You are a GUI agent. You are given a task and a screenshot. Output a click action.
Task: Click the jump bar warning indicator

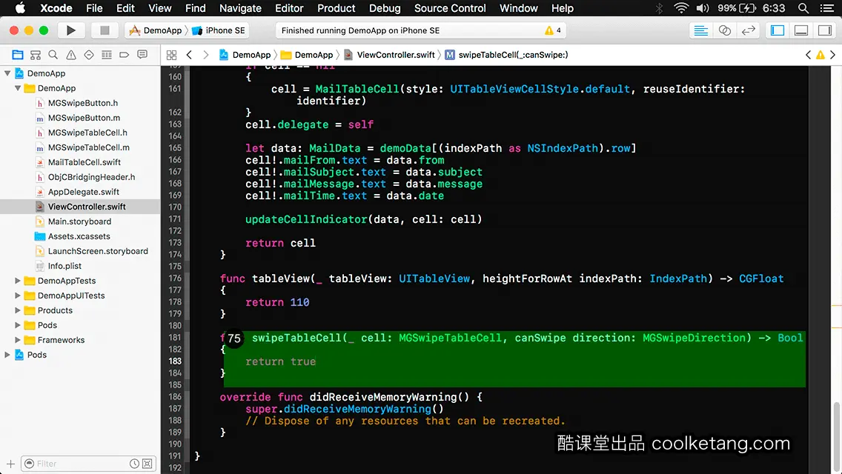tap(821, 55)
